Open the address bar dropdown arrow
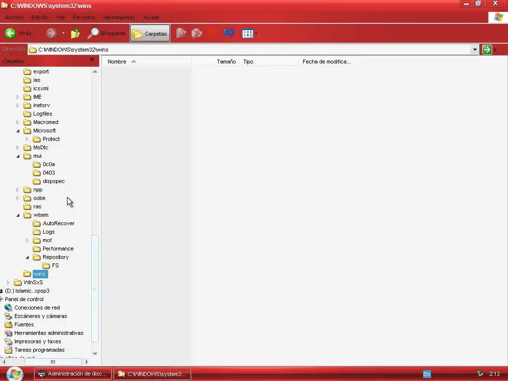This screenshot has height=381, width=508. [x=475, y=50]
